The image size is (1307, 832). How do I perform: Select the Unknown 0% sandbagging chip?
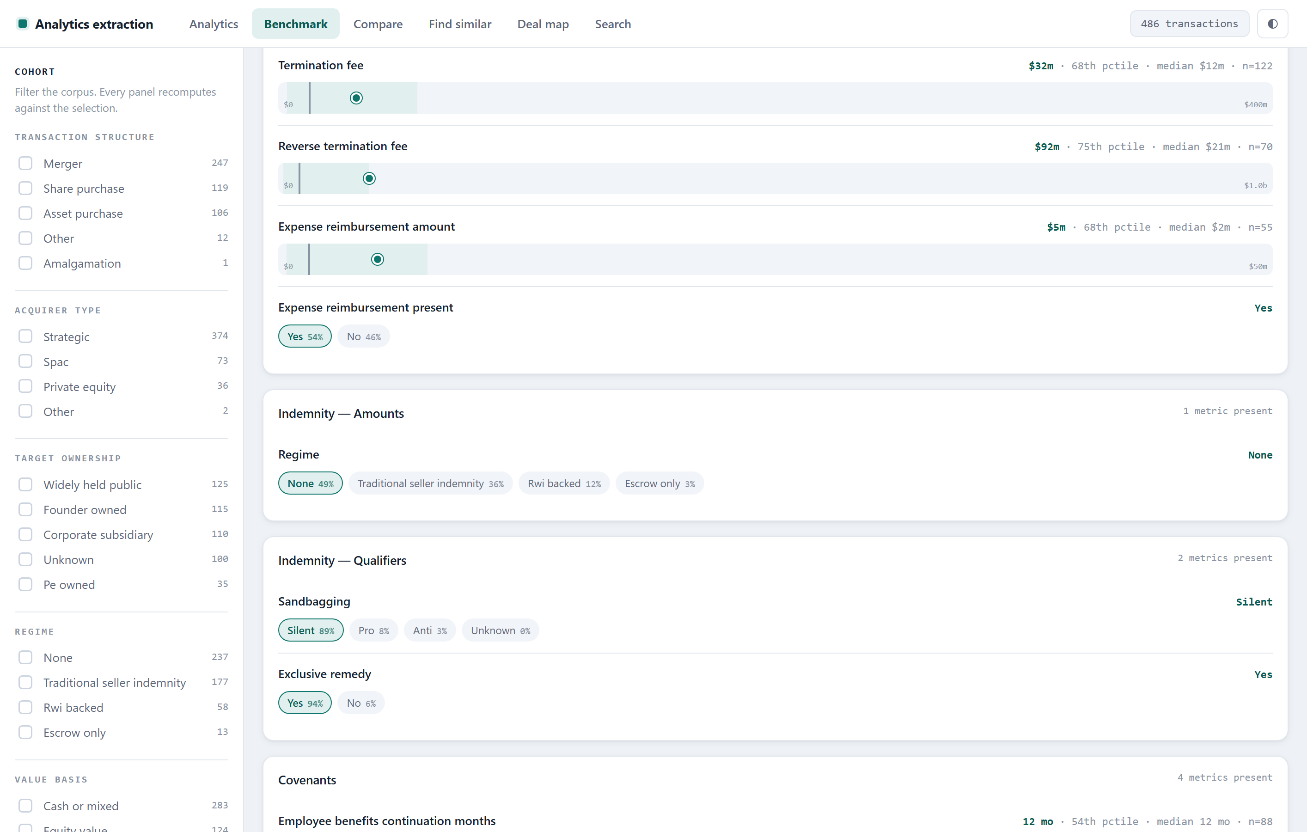[501, 630]
